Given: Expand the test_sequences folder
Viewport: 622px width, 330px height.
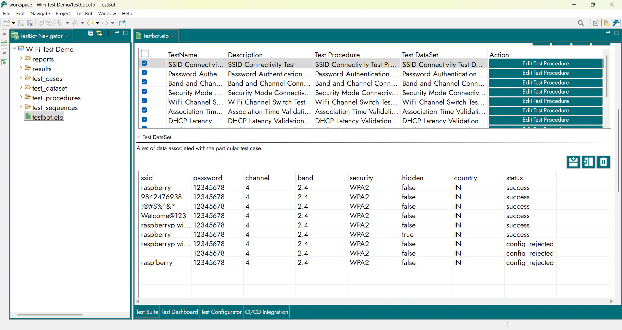Looking at the screenshot, I should [x=21, y=107].
